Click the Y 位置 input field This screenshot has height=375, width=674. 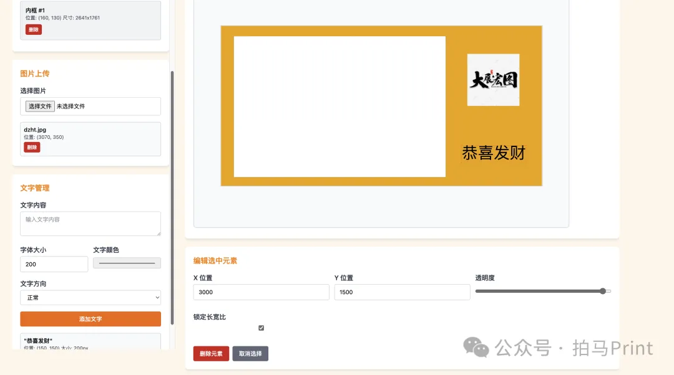(x=402, y=292)
